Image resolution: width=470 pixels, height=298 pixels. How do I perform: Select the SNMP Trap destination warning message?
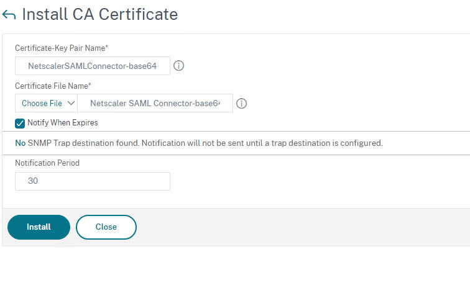[199, 143]
